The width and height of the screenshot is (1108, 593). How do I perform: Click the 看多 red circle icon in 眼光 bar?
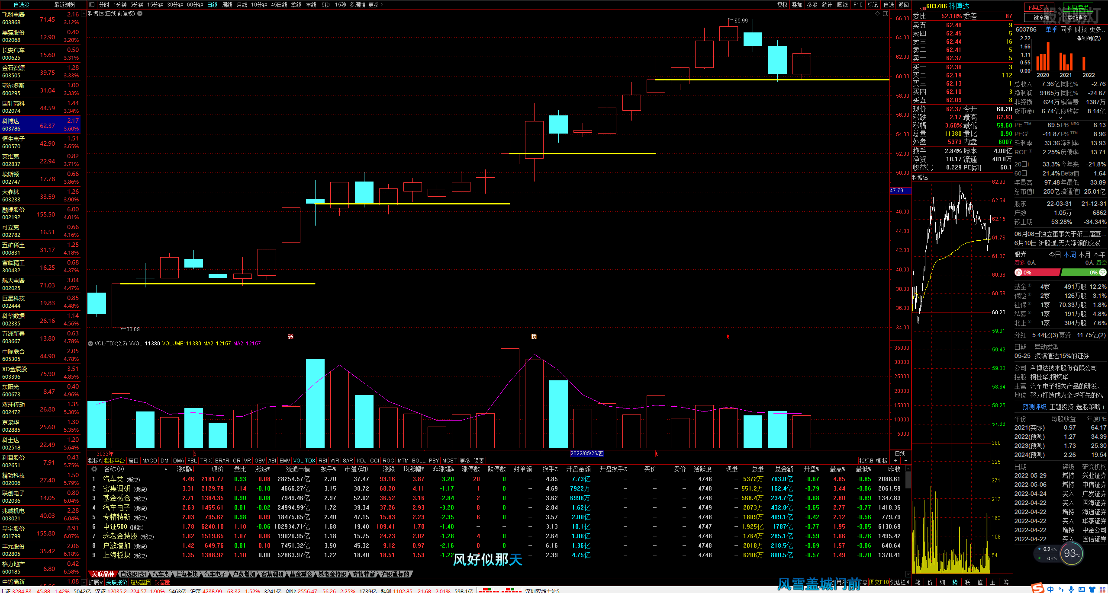pyautogui.click(x=1019, y=273)
